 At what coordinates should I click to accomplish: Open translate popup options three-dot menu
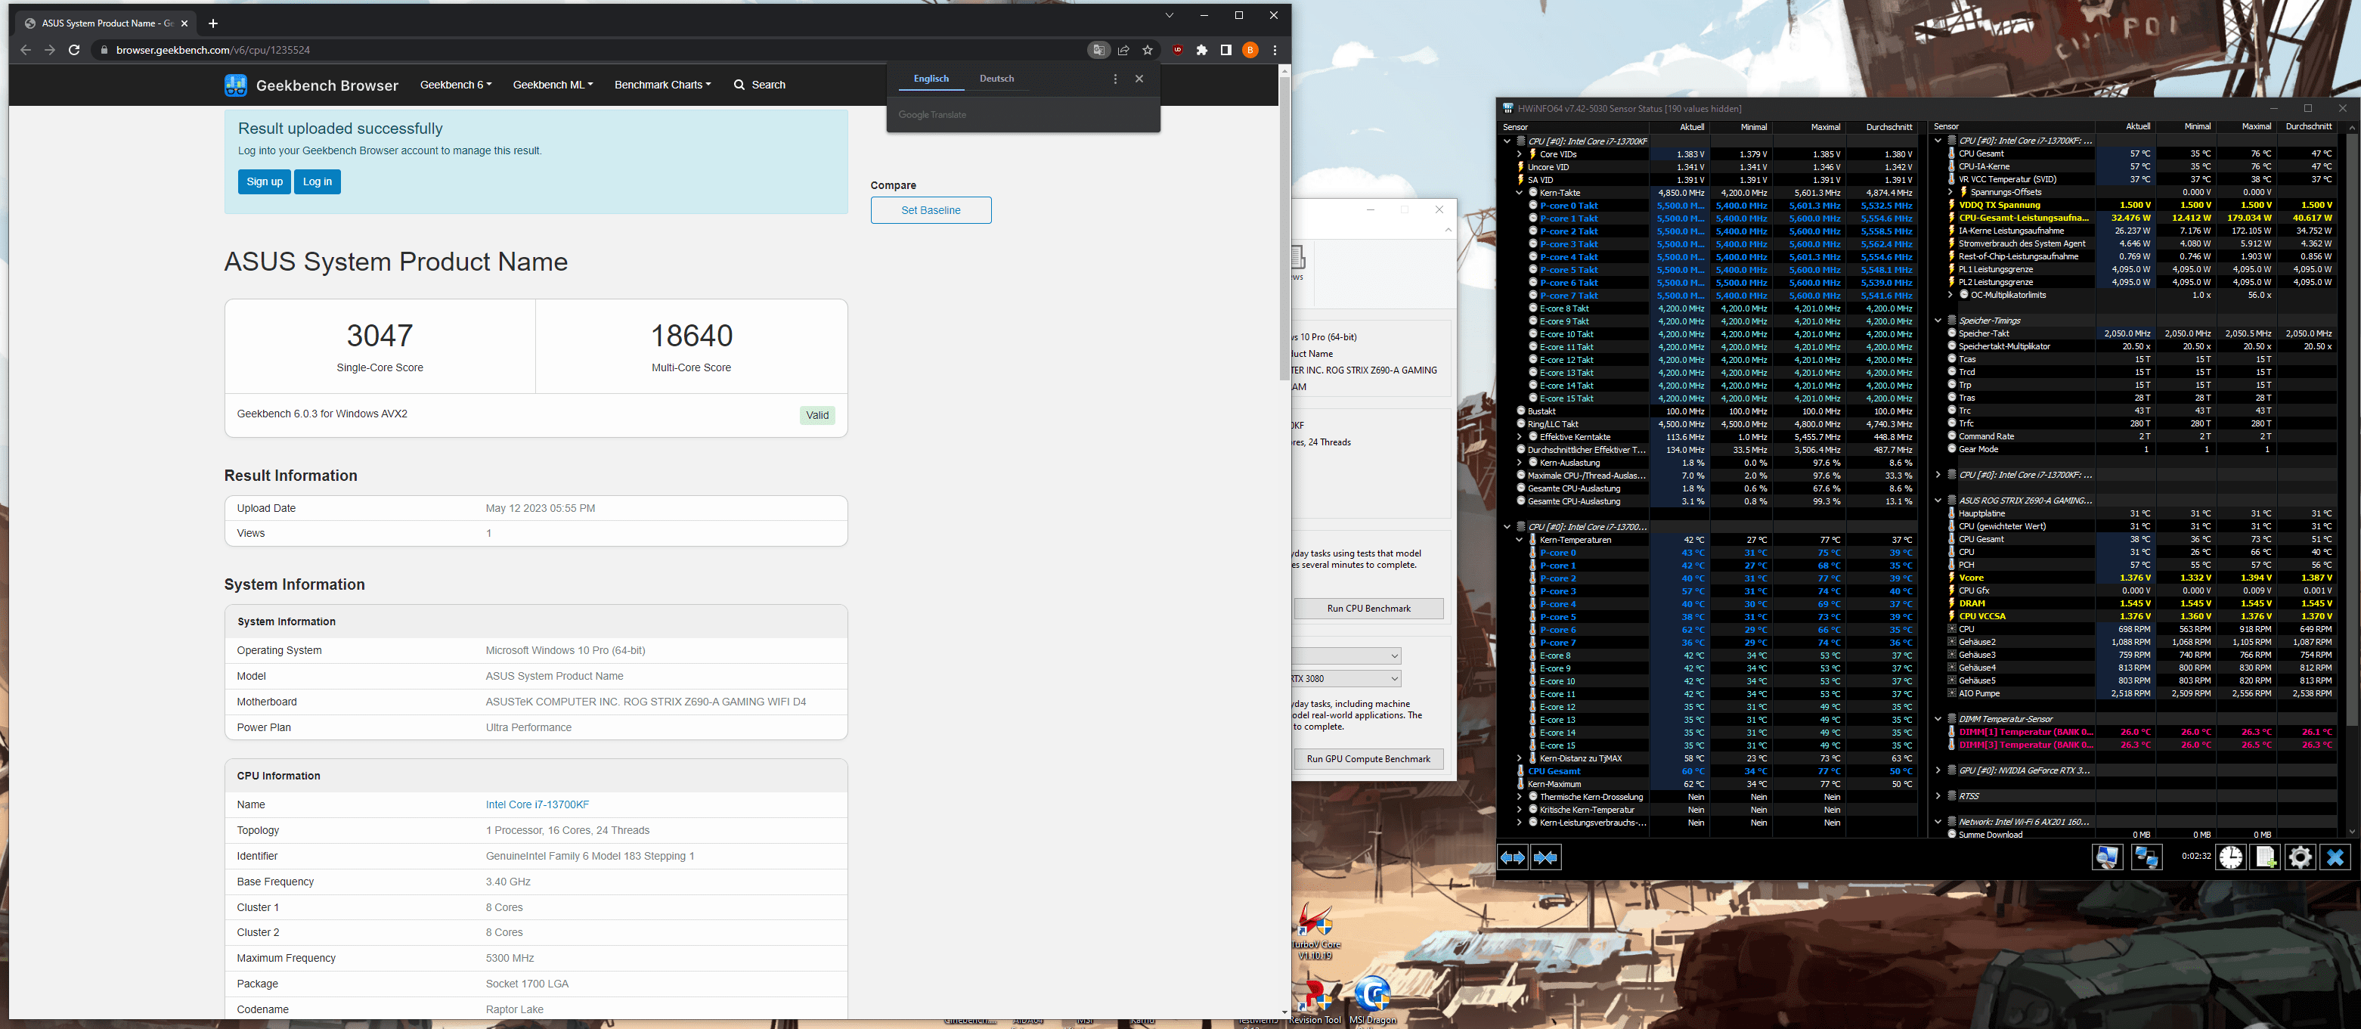click(x=1114, y=79)
